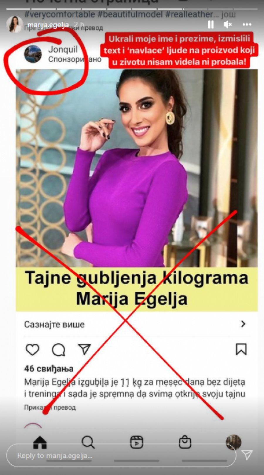Screen dimensions: 264x475
Task: Tap the marija.egelja username
Action: 48,25
